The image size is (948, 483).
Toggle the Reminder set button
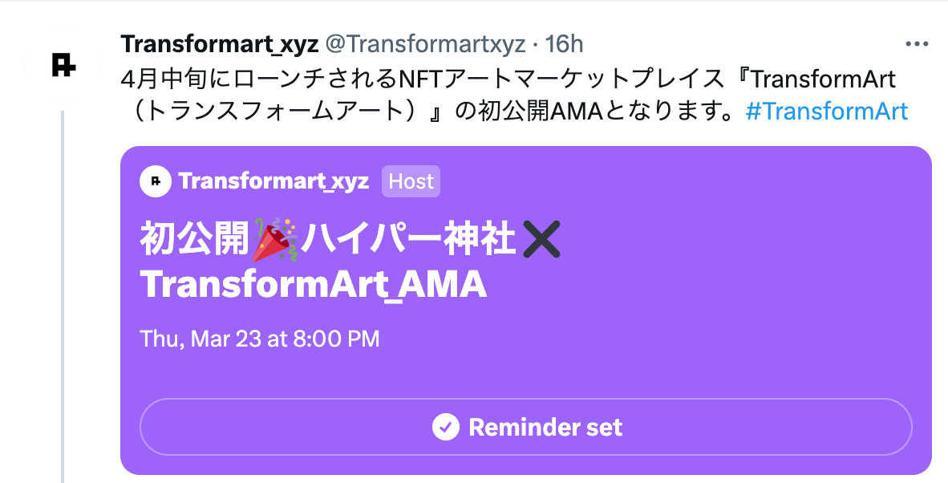tap(526, 427)
